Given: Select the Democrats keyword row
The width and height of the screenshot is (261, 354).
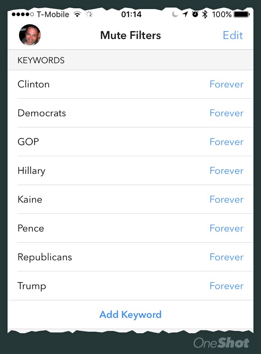Looking at the screenshot, I should (42, 113).
